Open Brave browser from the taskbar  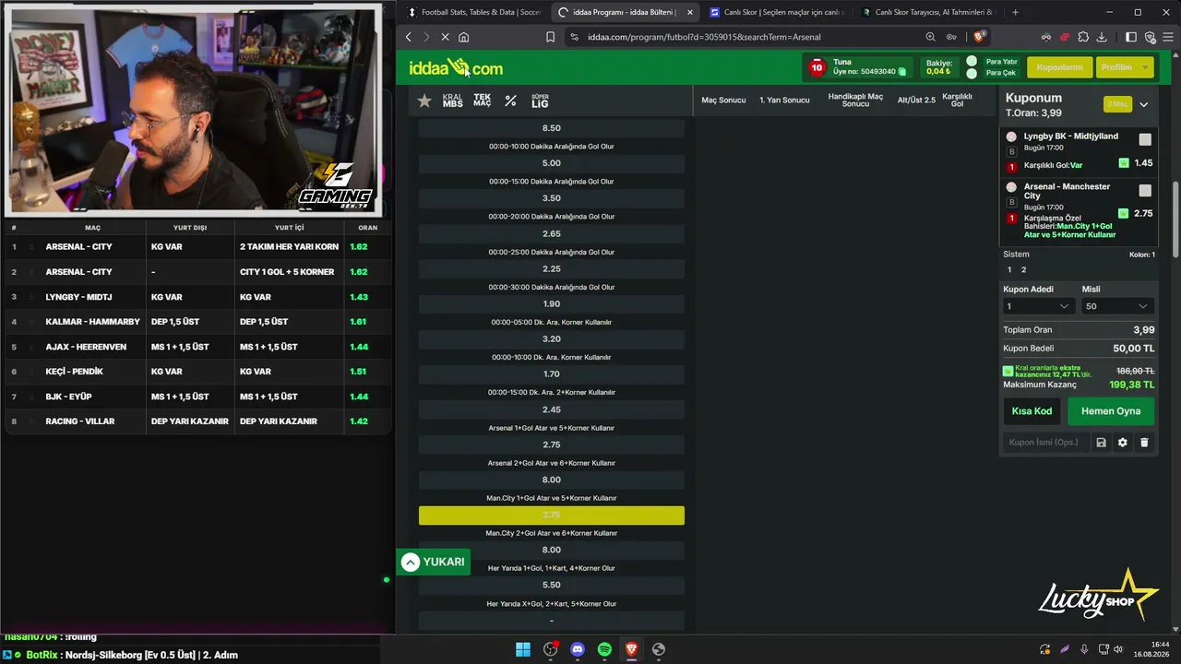pos(631,649)
